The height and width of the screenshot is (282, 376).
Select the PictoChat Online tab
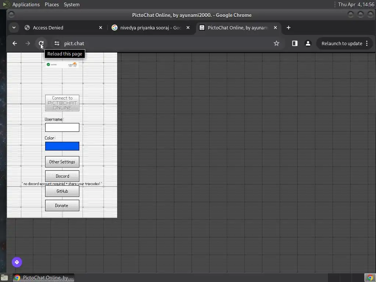pos(239,28)
